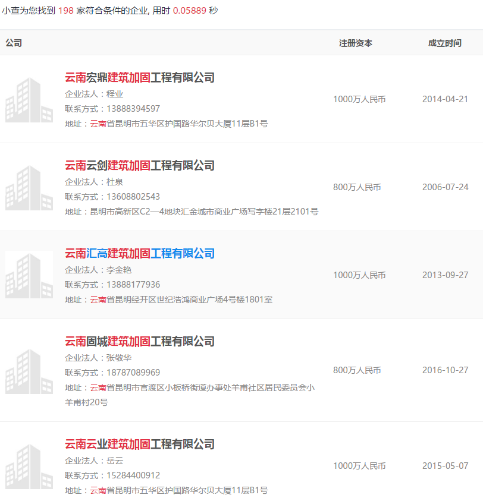
Task: Click legal person 岳云
Action: click(114, 461)
